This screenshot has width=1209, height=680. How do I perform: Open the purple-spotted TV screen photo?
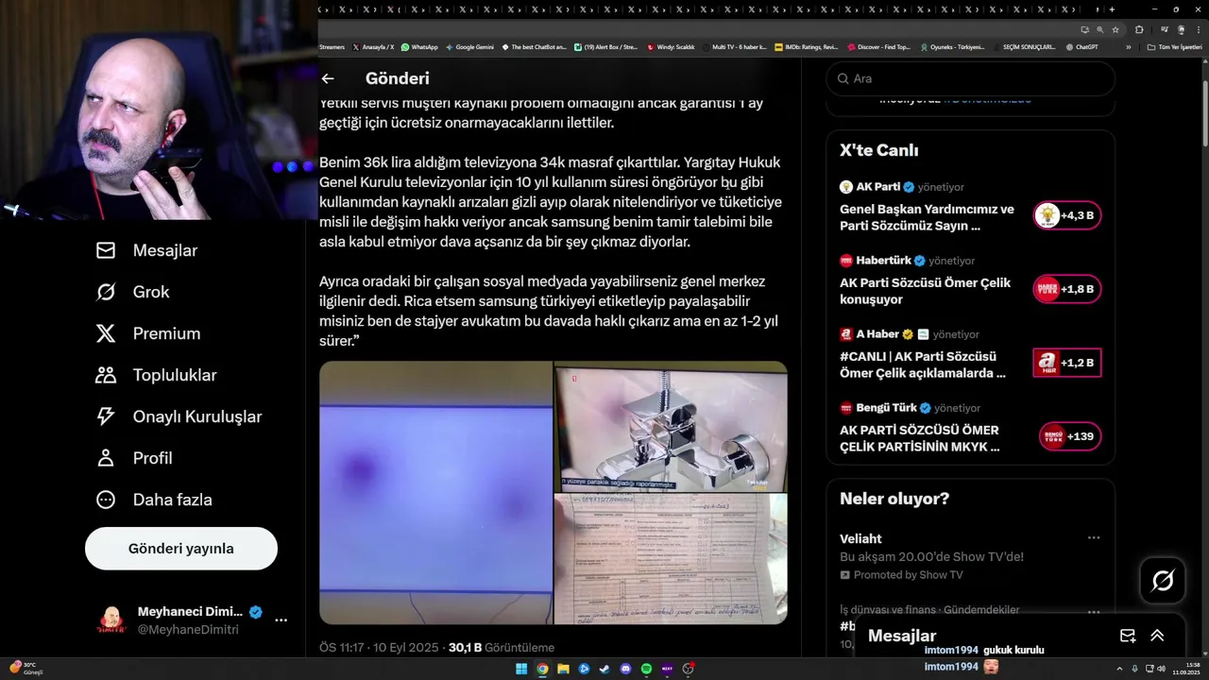pos(435,493)
